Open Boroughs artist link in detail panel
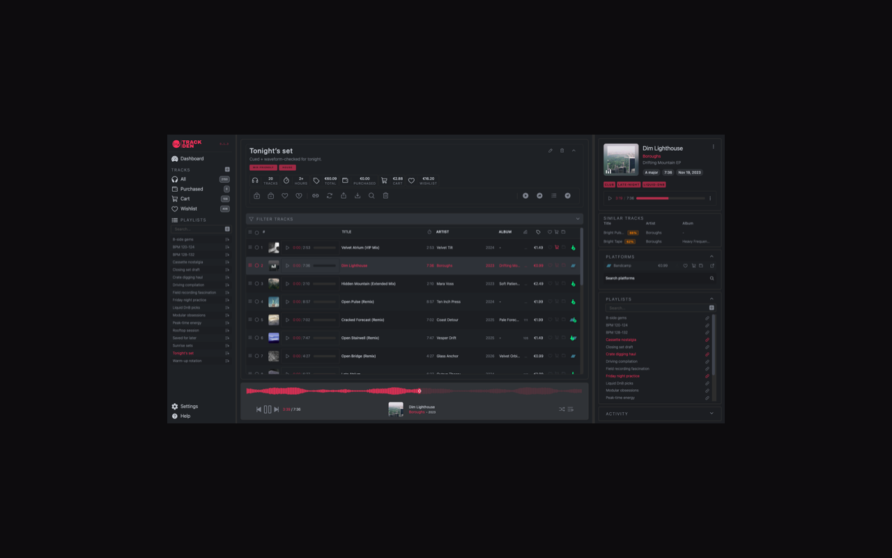This screenshot has height=558, width=892. [652, 156]
